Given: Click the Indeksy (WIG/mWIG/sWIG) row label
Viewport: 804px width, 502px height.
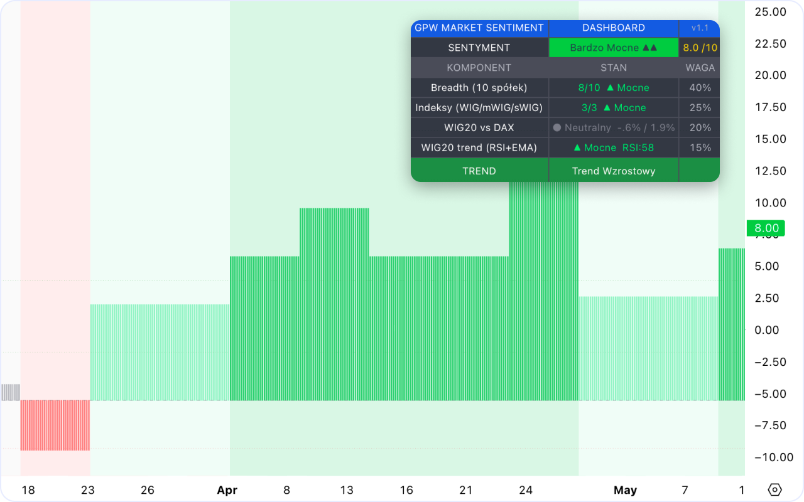Looking at the screenshot, I should coord(479,108).
